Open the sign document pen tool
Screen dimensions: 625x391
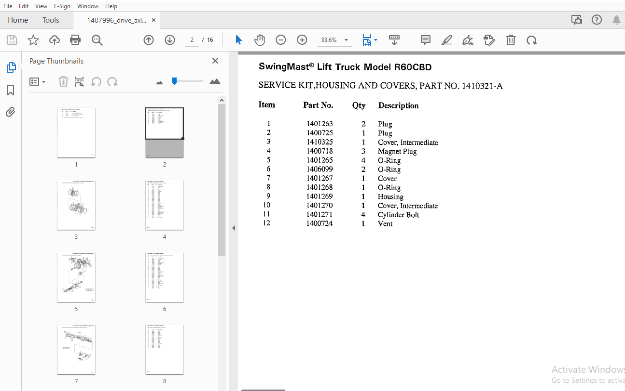tap(468, 40)
